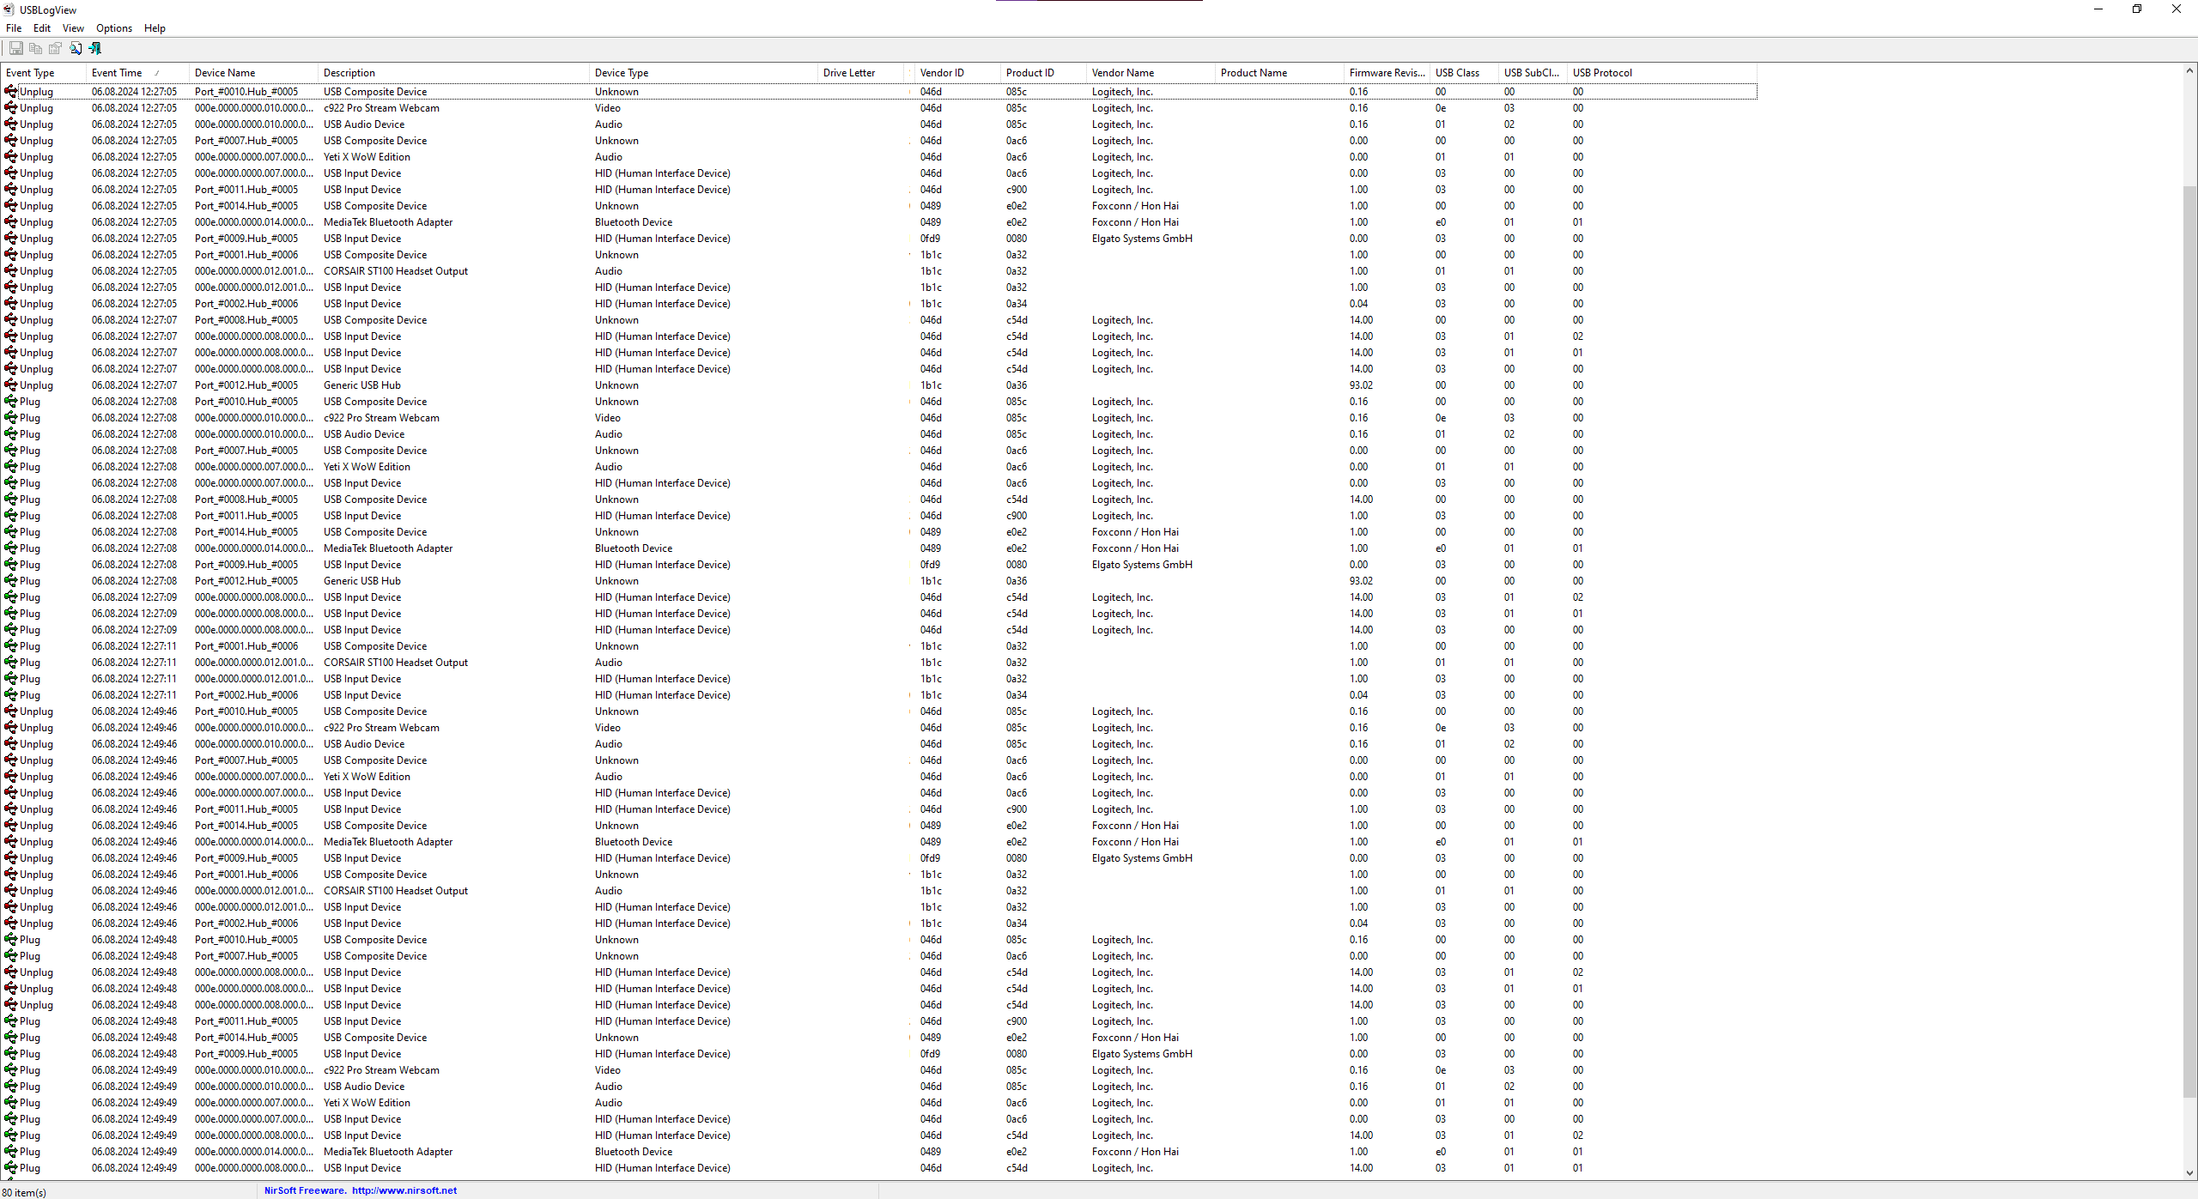
Task: Open Properties via the toolbar icon
Action: 55,48
